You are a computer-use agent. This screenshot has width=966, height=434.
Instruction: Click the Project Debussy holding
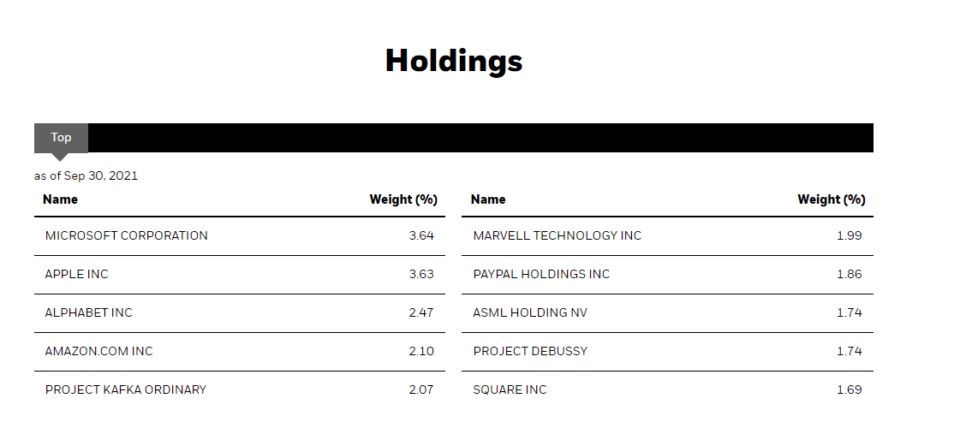coord(667,352)
